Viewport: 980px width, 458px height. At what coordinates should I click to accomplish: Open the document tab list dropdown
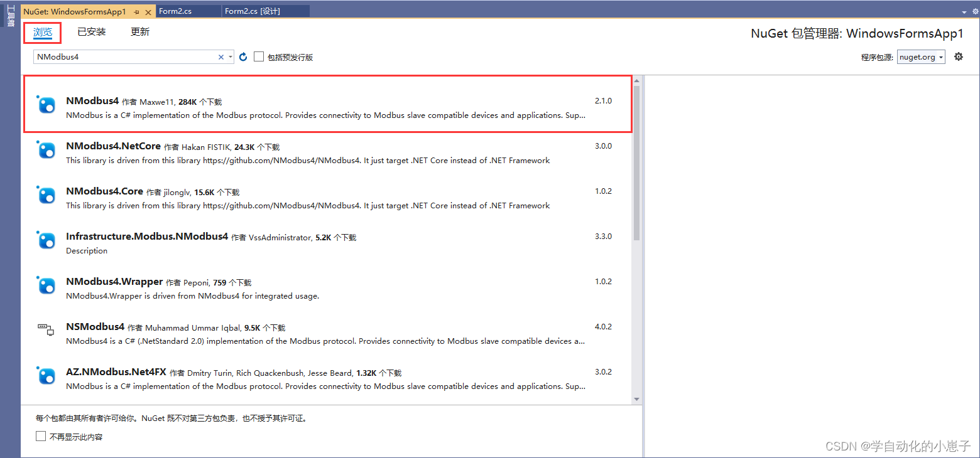965,12
